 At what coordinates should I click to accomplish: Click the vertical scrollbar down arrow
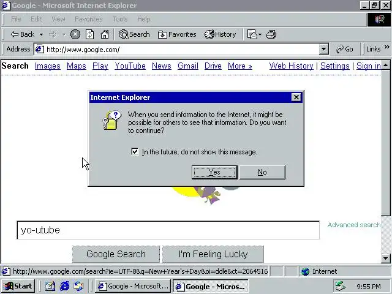click(x=386, y=258)
